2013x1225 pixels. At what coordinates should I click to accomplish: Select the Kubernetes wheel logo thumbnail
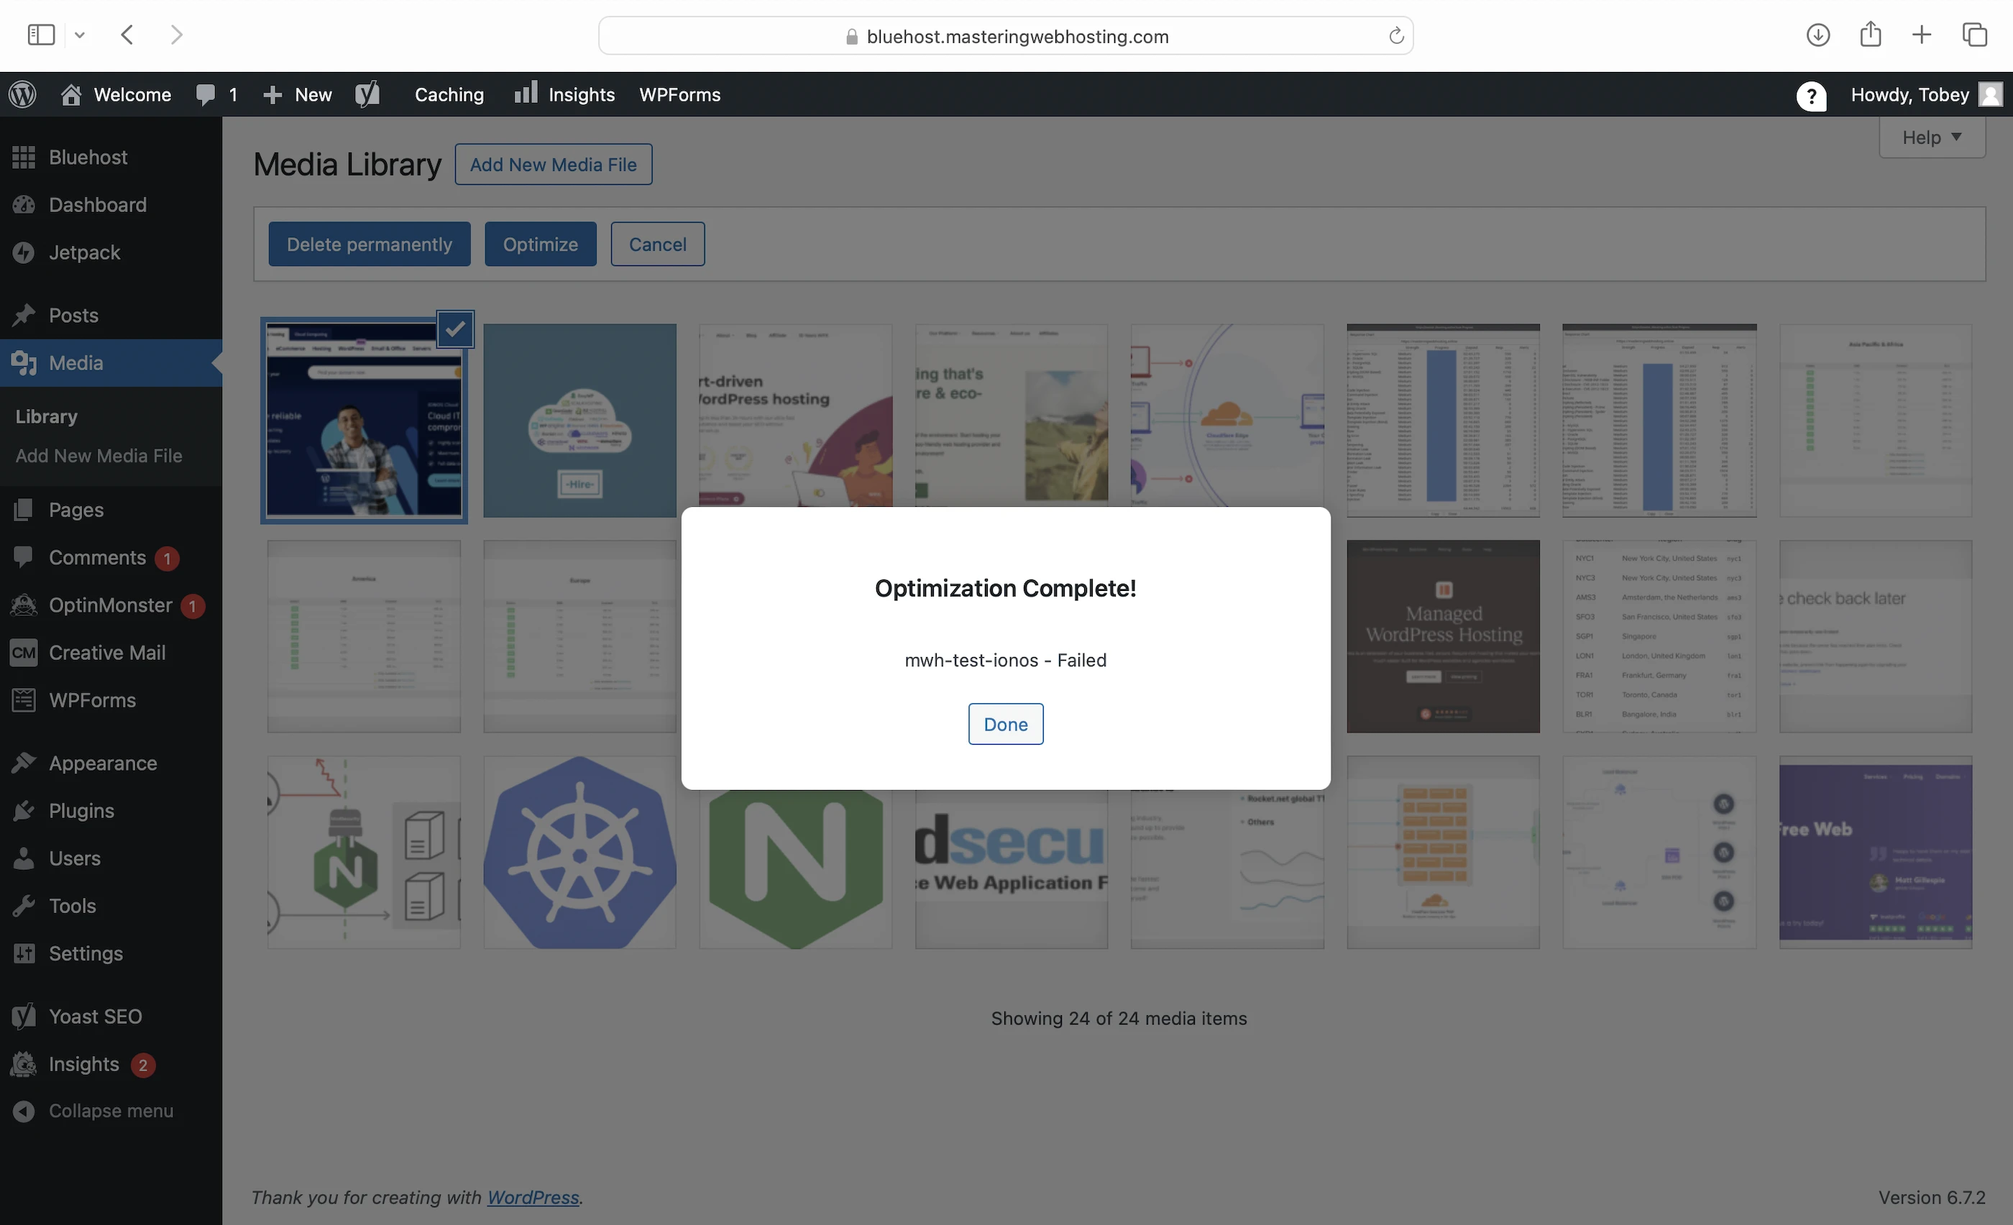(579, 852)
